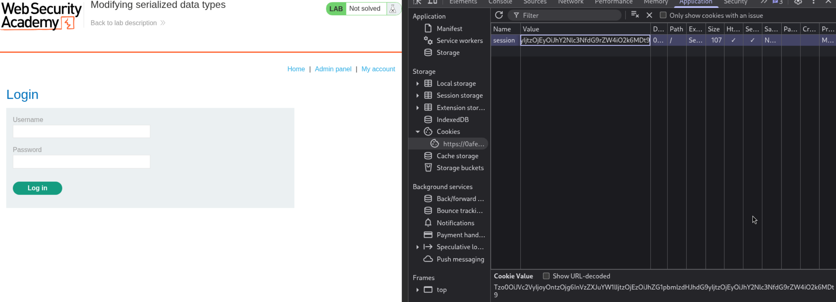Open Cache storage in the sidebar
Screen dimensions: 836x302
point(457,156)
